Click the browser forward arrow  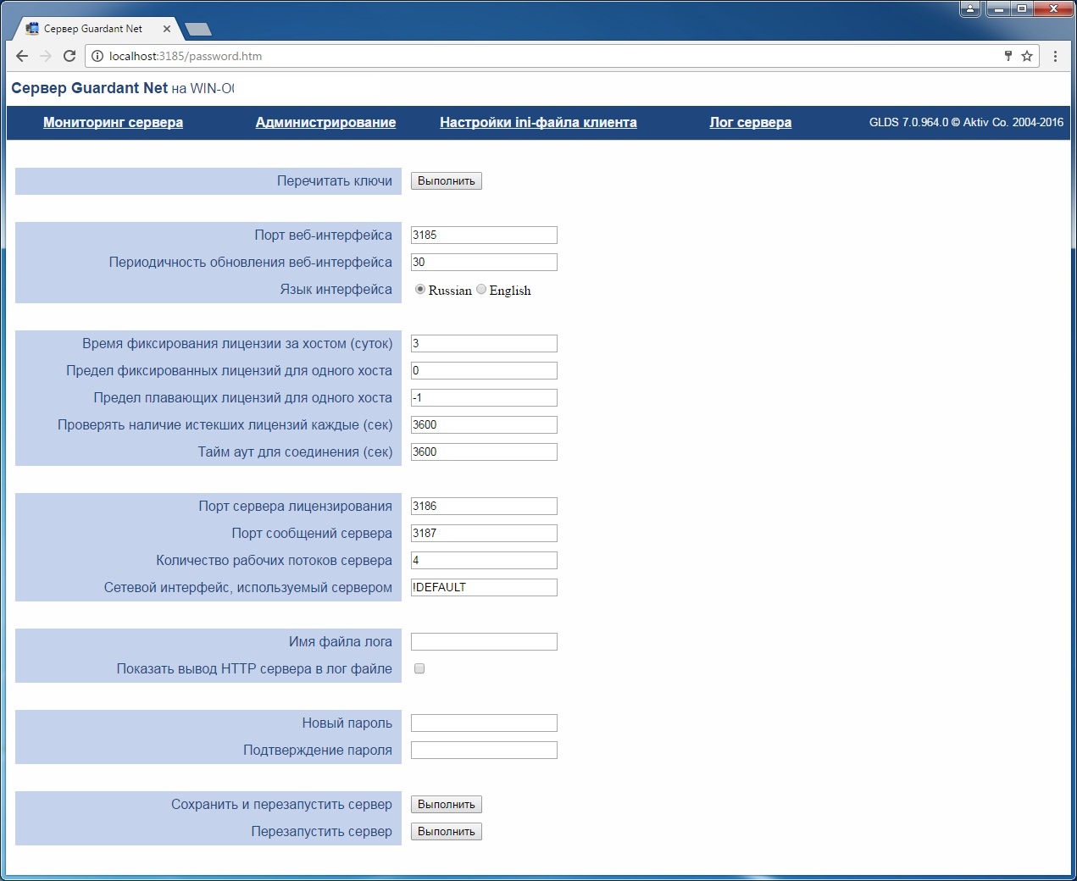point(46,56)
